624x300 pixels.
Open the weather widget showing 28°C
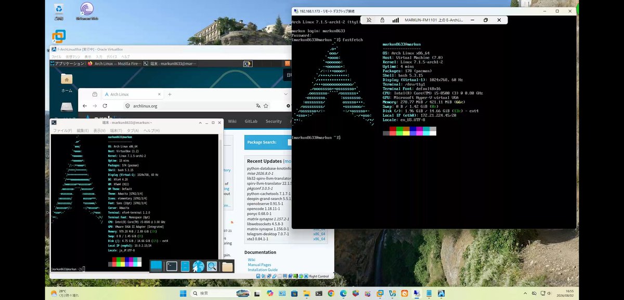pos(65,293)
